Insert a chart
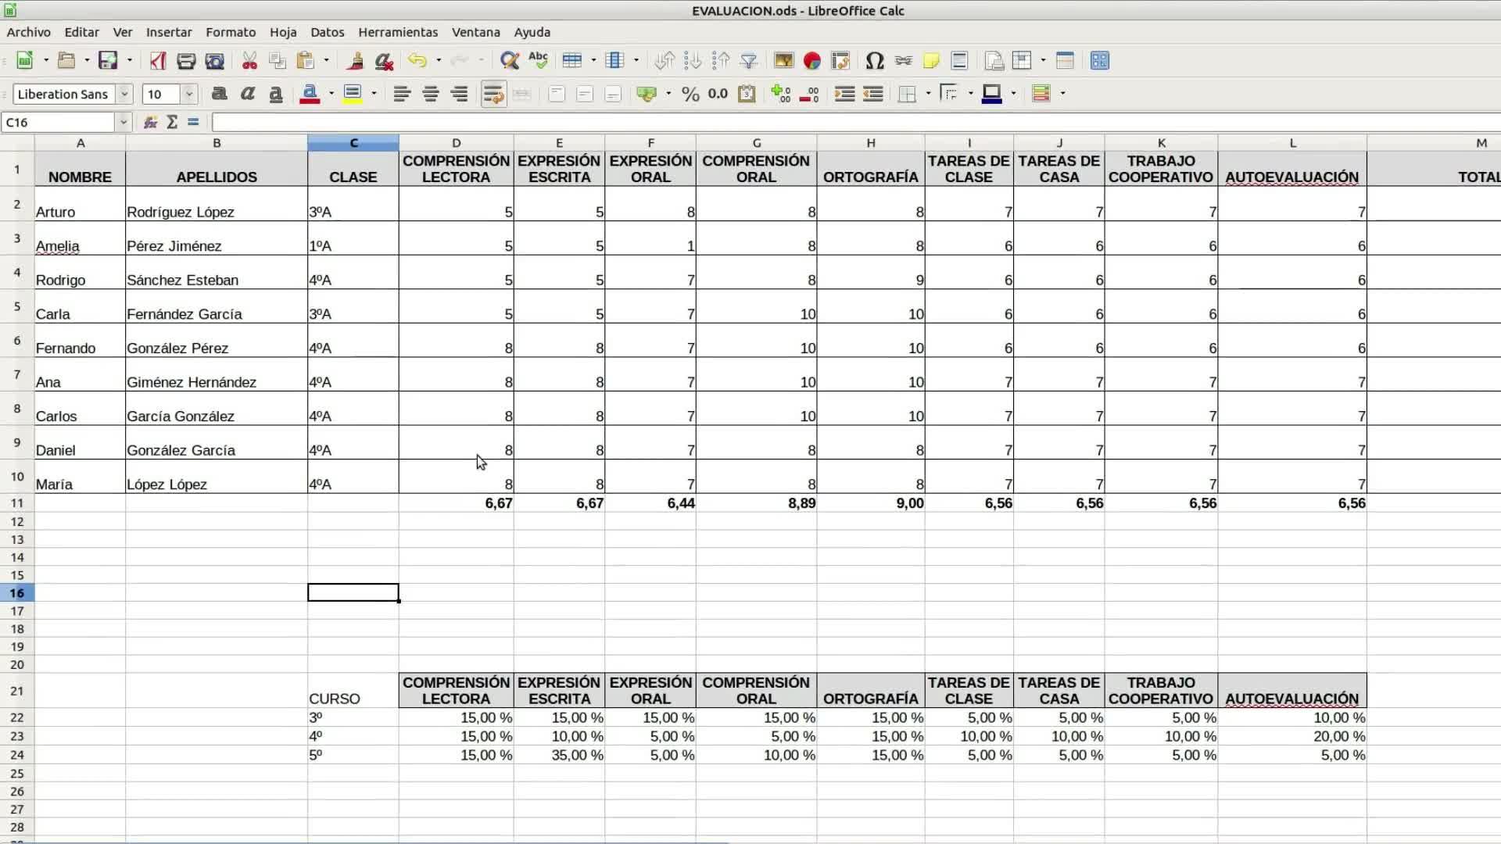This screenshot has height=844, width=1501. (812, 61)
